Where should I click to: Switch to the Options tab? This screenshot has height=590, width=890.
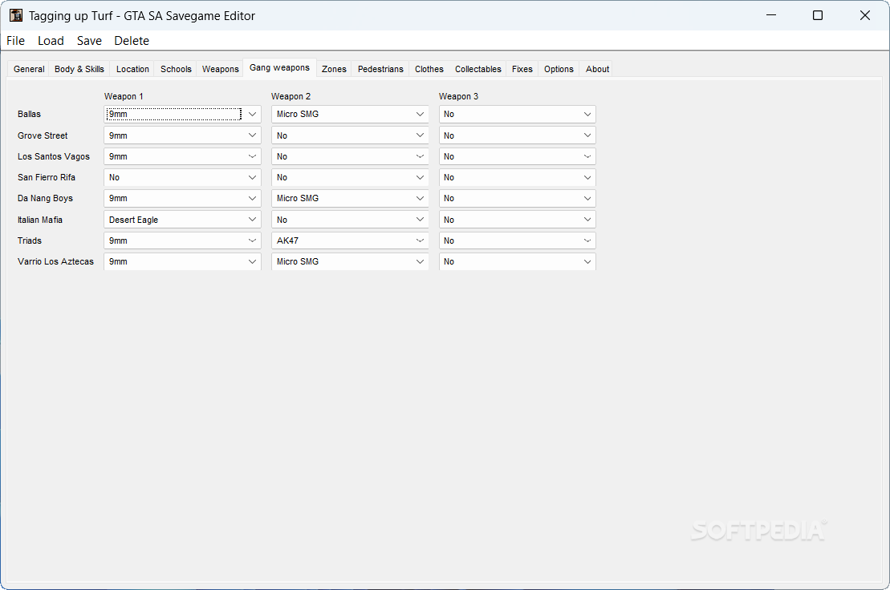pos(559,69)
